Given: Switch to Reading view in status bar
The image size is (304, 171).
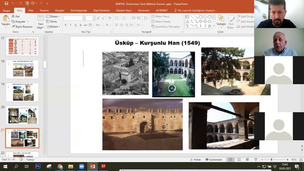Looking at the screenshot, I should 247,160.
